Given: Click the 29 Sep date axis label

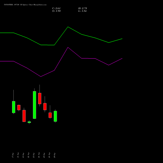Looking at the screenshot, I should pos(54,155).
